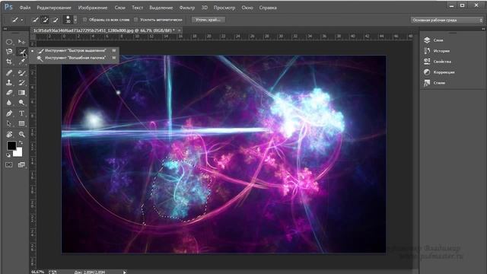Close the open document tab
The width and height of the screenshot is (487, 274).
pos(180,30)
